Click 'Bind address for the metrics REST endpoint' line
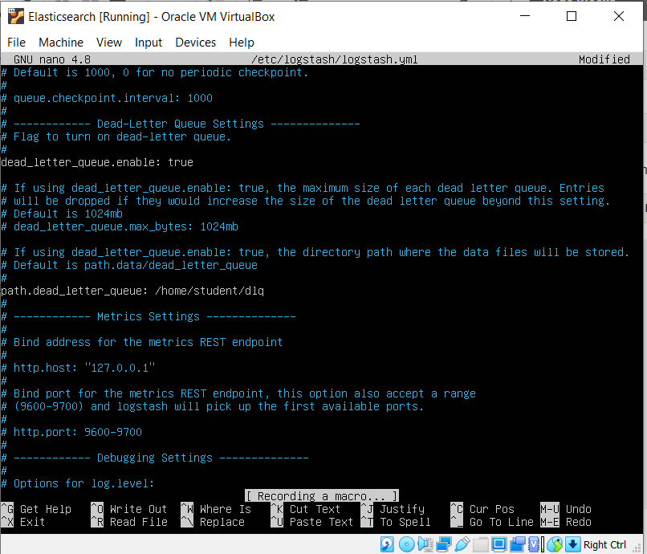The image size is (647, 554). pyautogui.click(x=142, y=342)
